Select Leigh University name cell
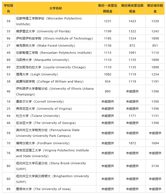This screenshot has height=195, width=166. [56, 74]
